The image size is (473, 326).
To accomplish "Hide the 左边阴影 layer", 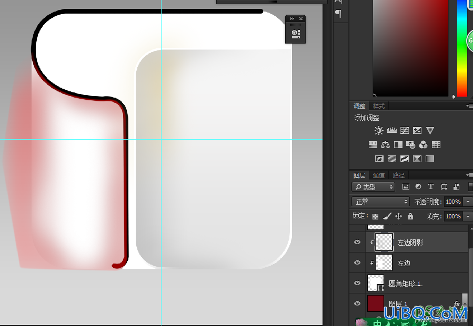I will click(x=357, y=243).
